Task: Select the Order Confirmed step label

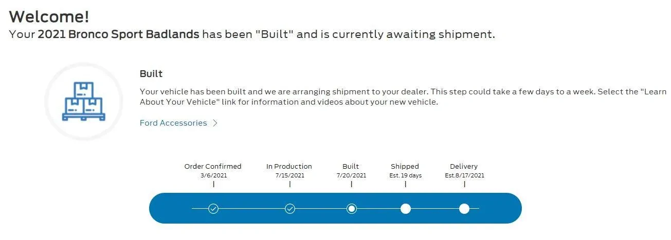Action: click(213, 166)
